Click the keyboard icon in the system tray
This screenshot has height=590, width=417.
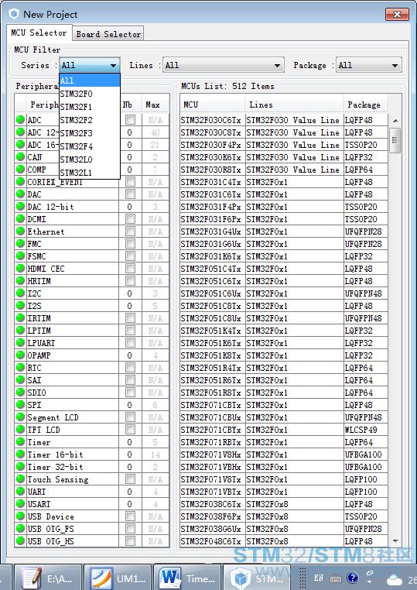pos(336,578)
